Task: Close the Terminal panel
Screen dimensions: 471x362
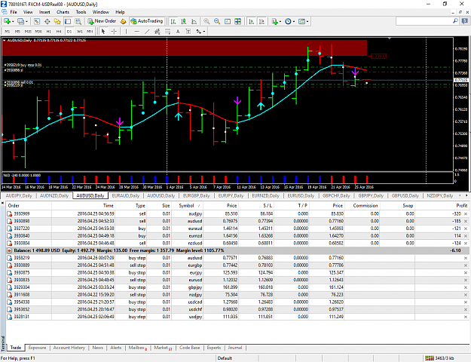Action: [2, 204]
